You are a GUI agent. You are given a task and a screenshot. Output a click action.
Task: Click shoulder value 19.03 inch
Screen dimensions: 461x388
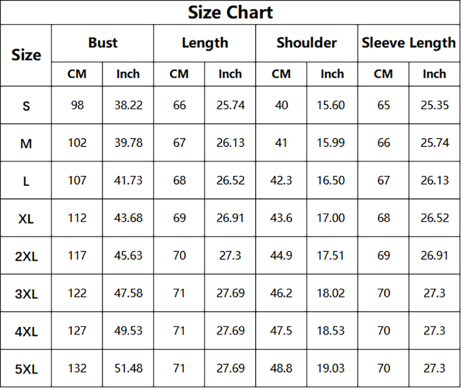point(332,368)
